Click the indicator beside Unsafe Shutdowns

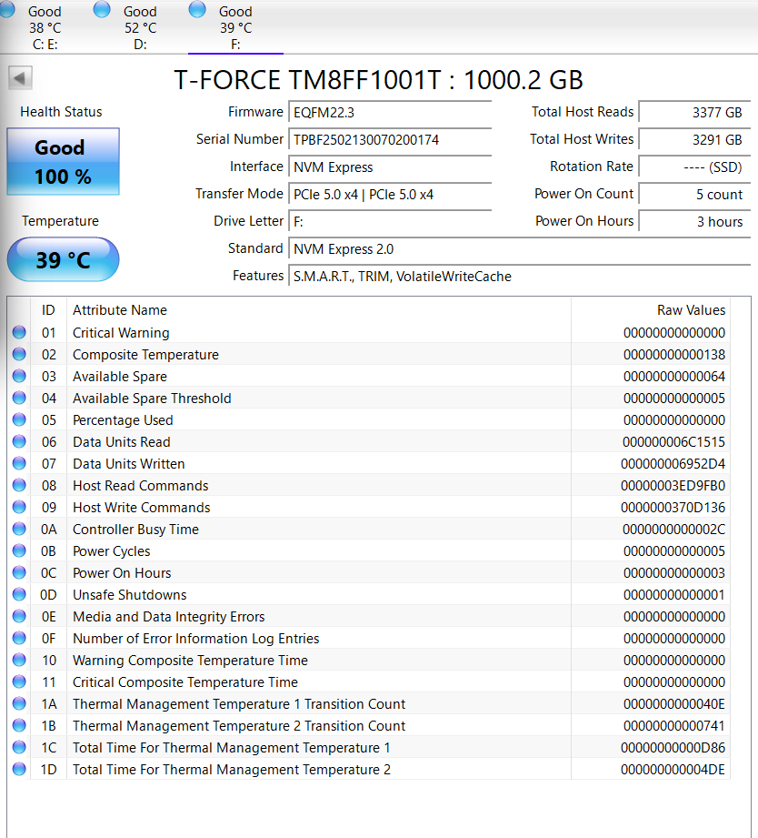19,594
